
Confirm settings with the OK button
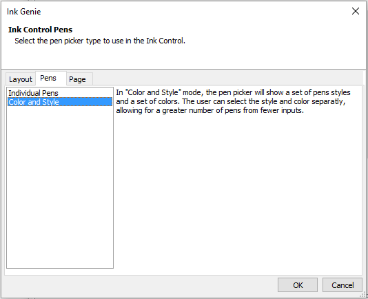(x=298, y=285)
